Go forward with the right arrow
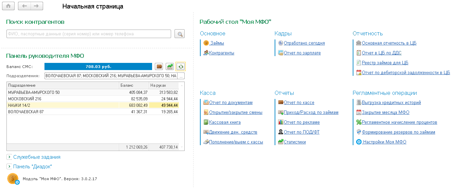460x188 pixels. [x=37, y=6]
